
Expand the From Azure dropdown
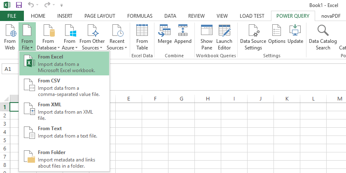pos(70,37)
